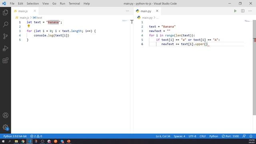Open the Edit menu

[x=20, y=4]
